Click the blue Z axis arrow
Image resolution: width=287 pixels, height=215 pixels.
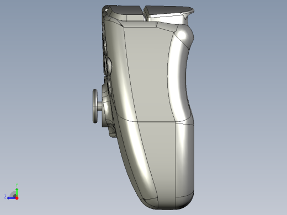click(12, 198)
